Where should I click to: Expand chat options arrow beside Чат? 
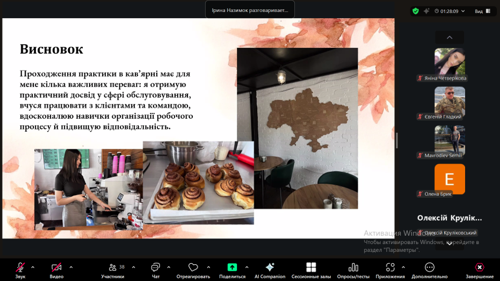pos(169,267)
